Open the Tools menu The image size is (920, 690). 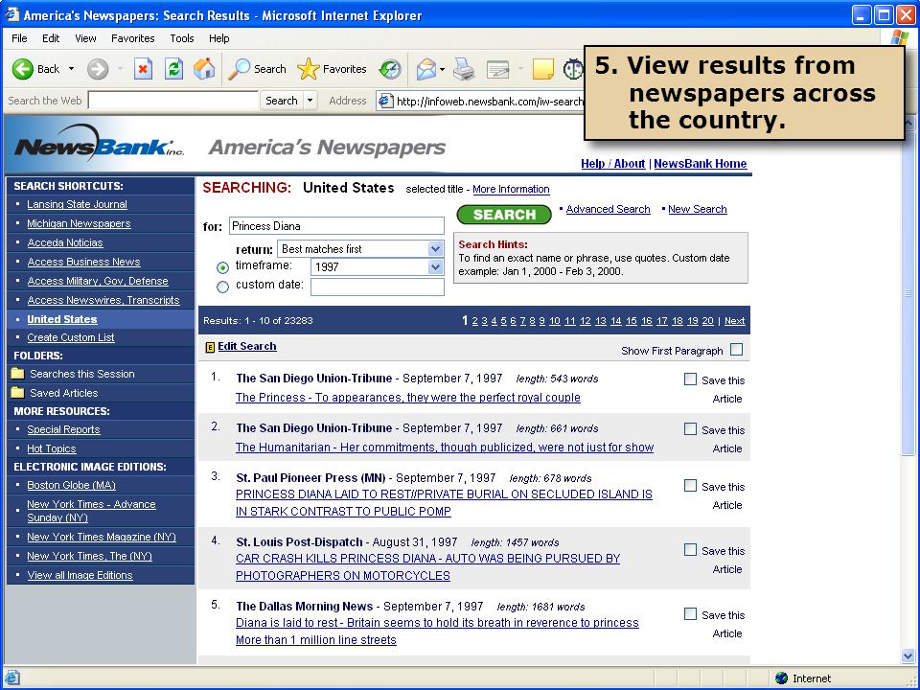[x=182, y=38]
